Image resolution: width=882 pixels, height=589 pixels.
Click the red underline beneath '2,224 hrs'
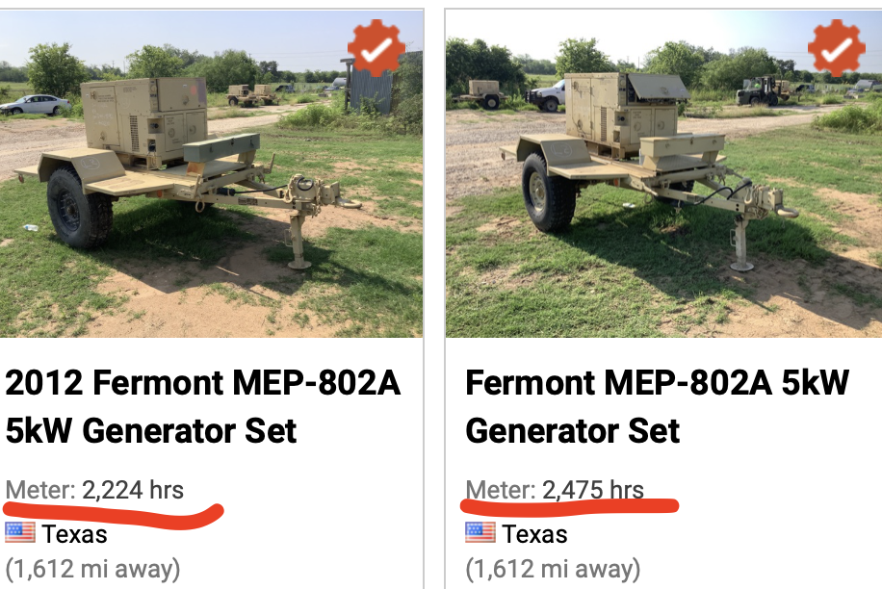pyautogui.click(x=114, y=511)
